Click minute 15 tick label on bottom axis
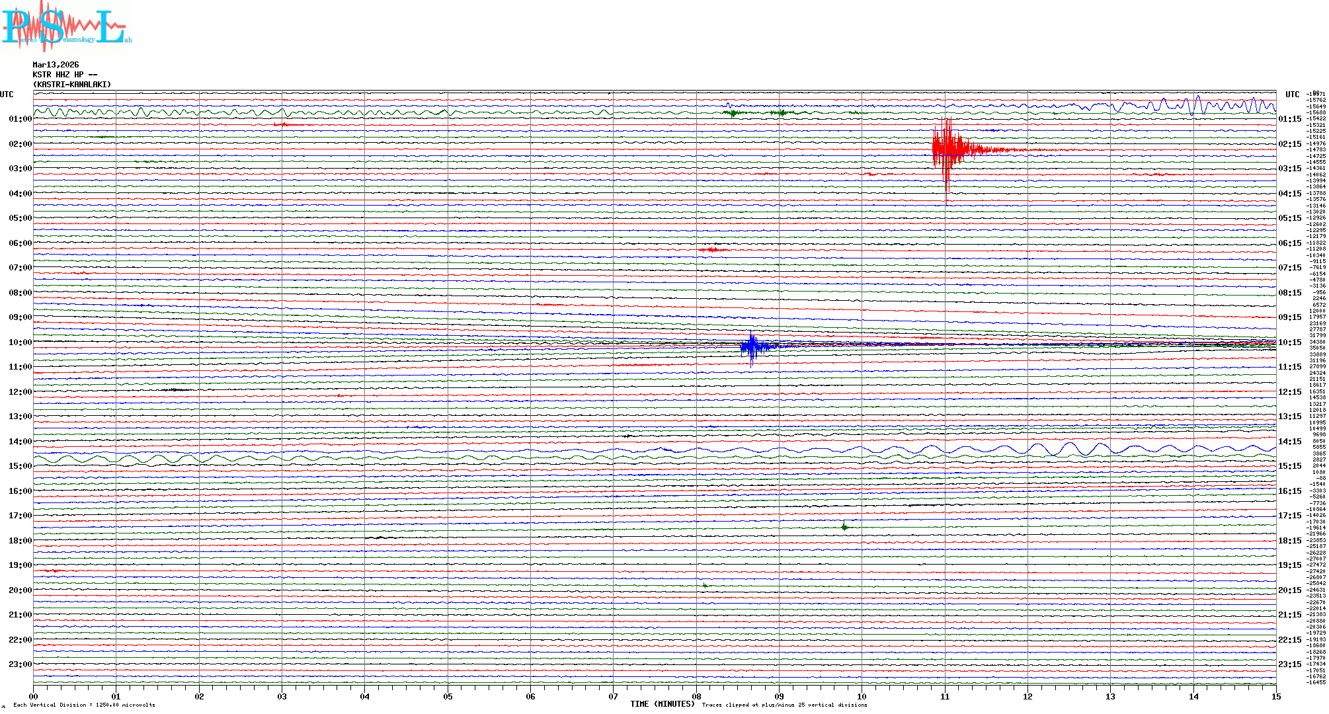 tap(1275, 697)
